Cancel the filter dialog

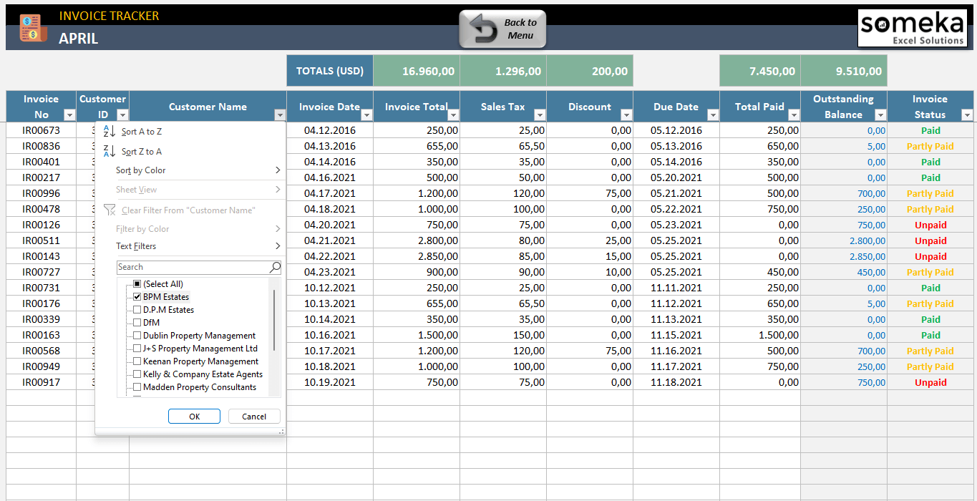254,417
